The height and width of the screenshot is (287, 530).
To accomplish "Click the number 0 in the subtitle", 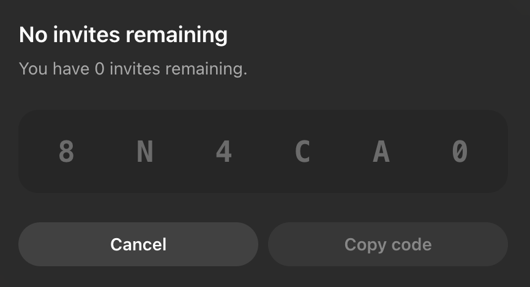I will pyautogui.click(x=100, y=68).
